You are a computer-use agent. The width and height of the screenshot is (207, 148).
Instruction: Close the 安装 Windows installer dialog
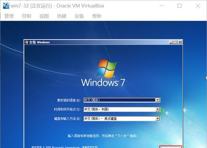coord(180,42)
